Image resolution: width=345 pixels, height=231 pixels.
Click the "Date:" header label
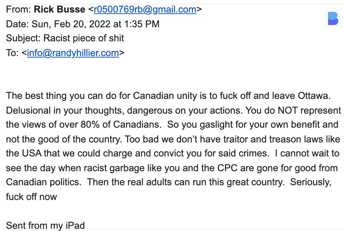coord(17,24)
